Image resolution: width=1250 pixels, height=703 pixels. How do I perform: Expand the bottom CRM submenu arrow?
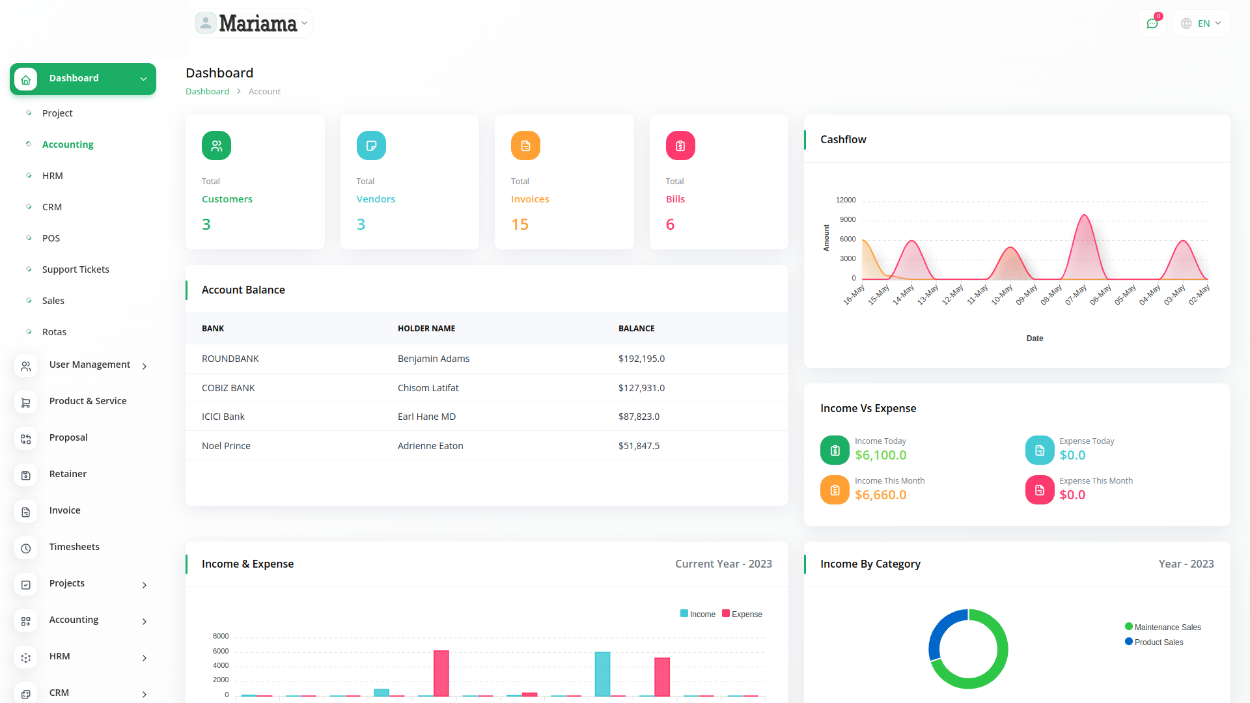(145, 695)
